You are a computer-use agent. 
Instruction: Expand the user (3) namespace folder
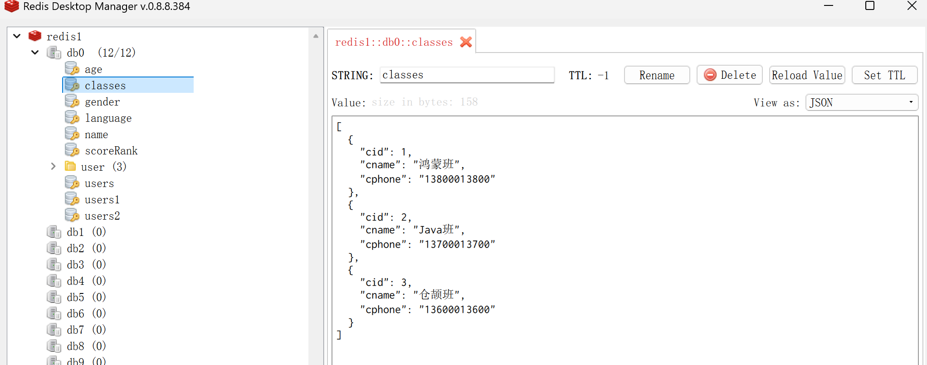coord(53,166)
